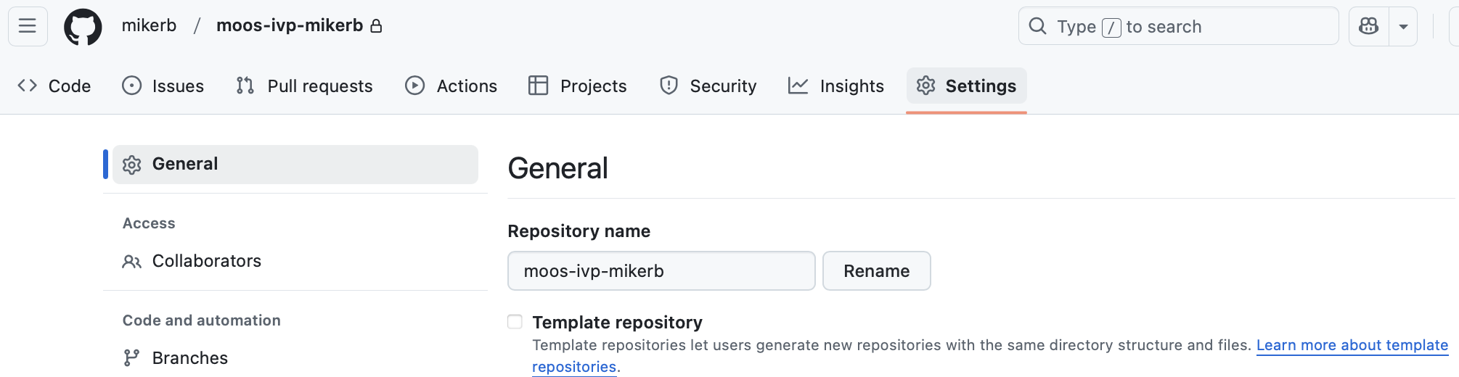Select the Settings tab
Viewport: 1459px width, 377px height.
click(966, 86)
